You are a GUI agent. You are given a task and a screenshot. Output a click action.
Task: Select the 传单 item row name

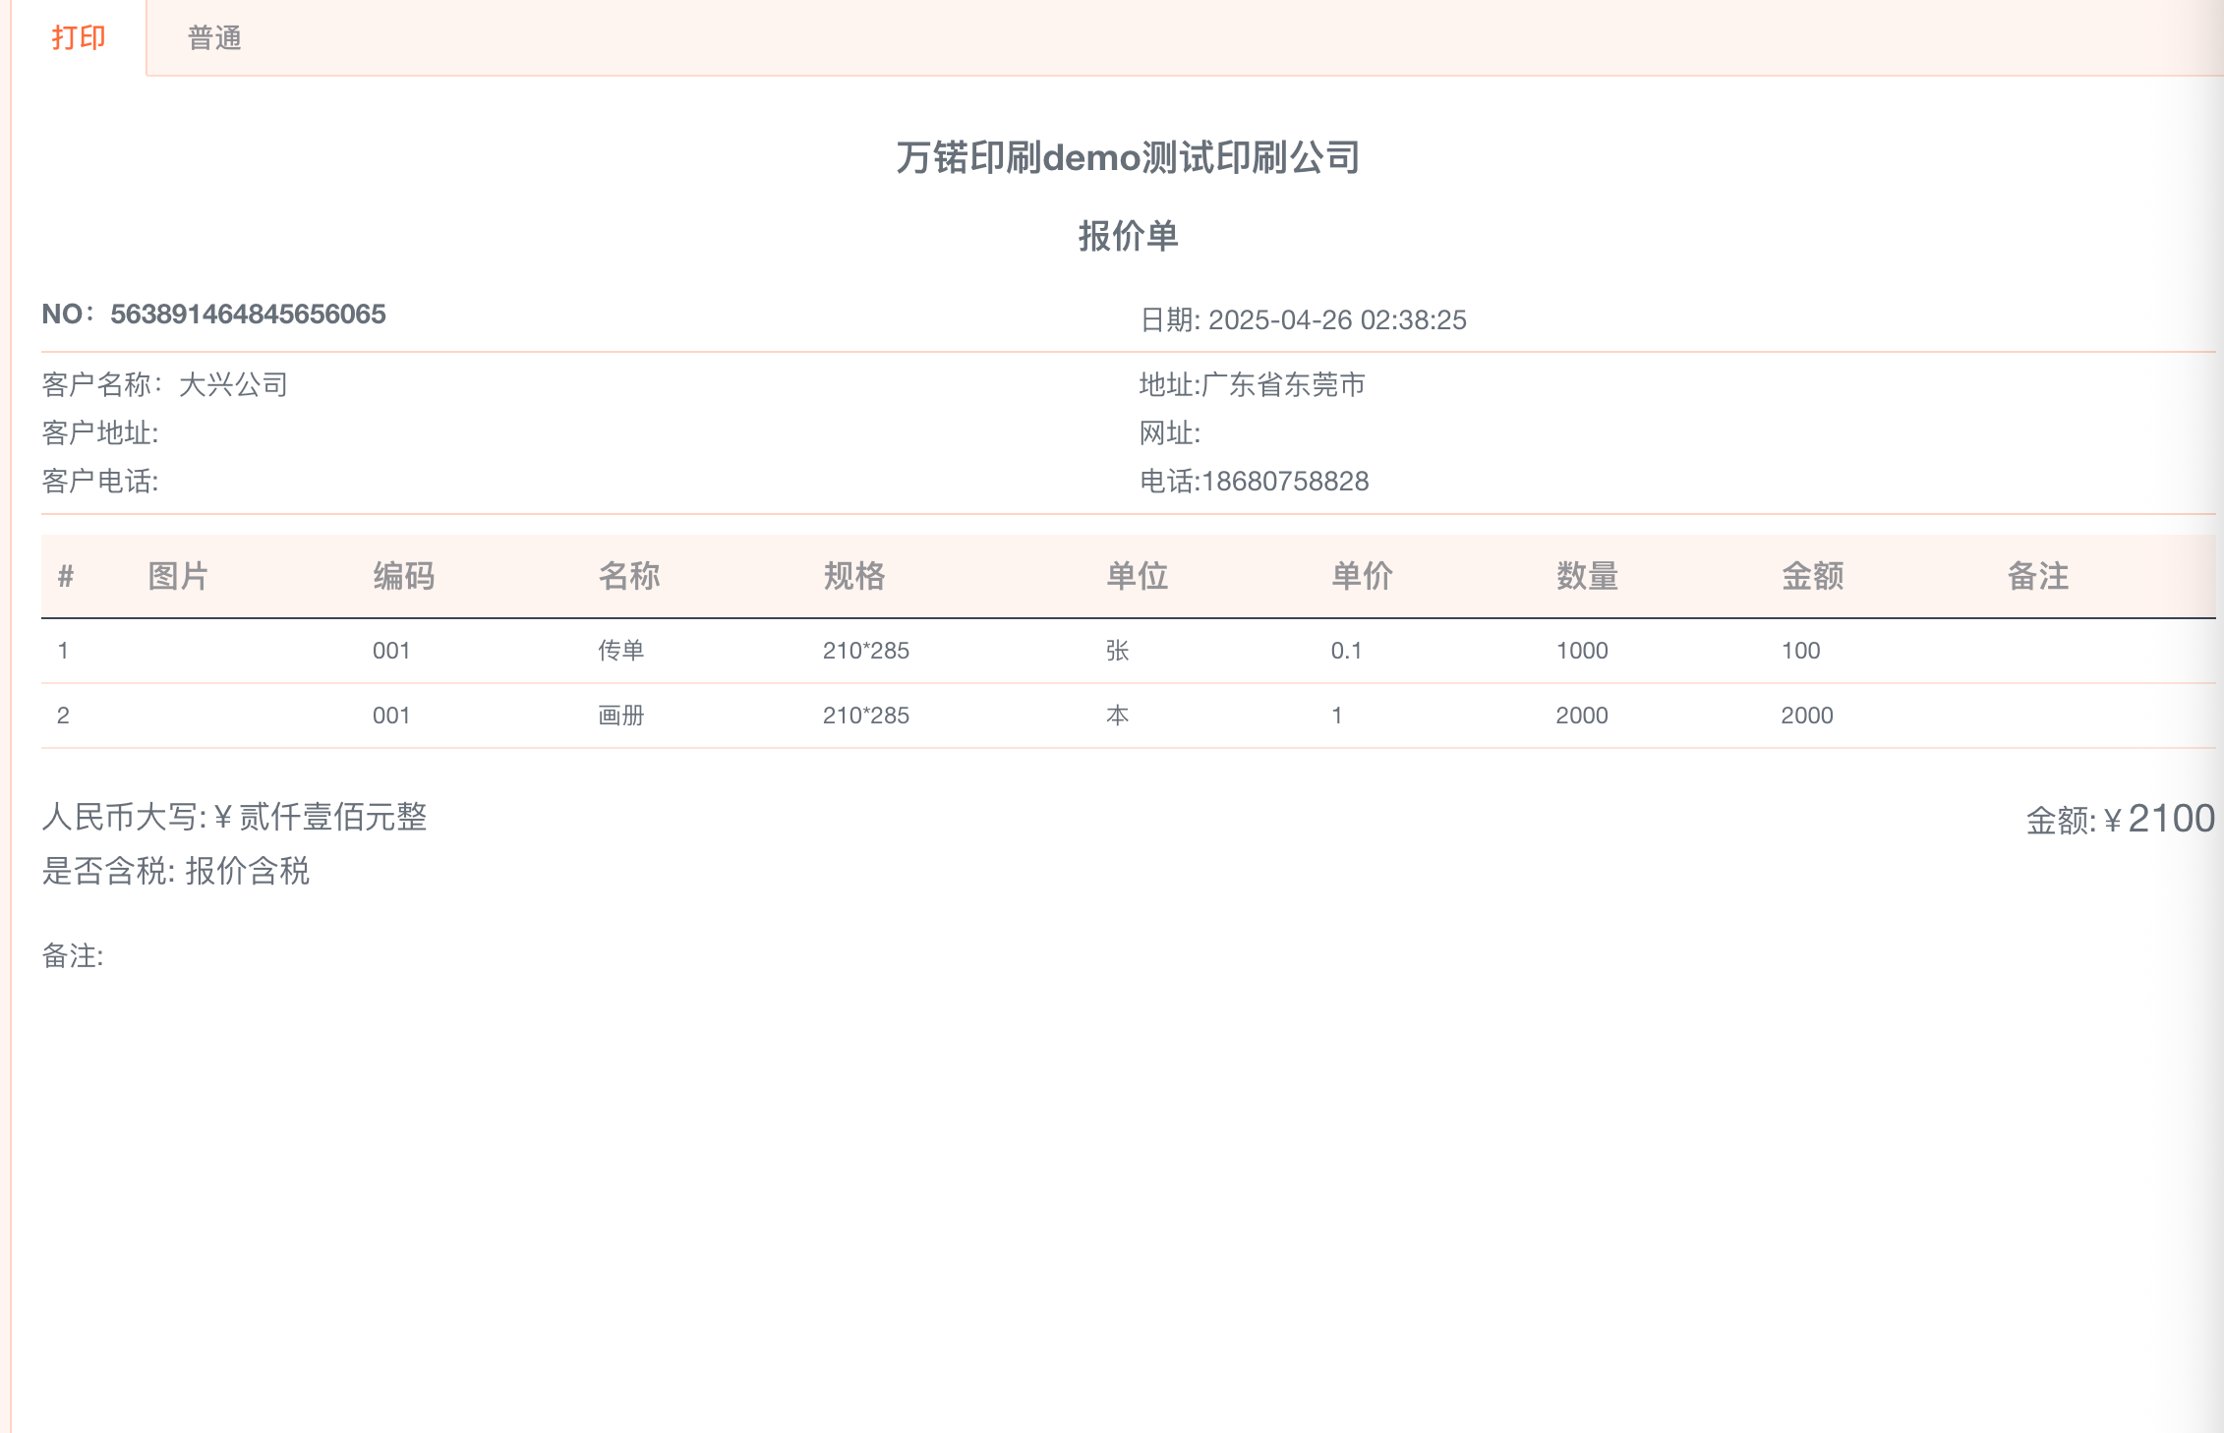tap(621, 651)
